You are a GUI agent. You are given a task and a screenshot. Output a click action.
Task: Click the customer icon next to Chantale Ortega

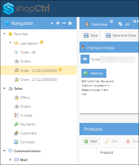coord(83,48)
